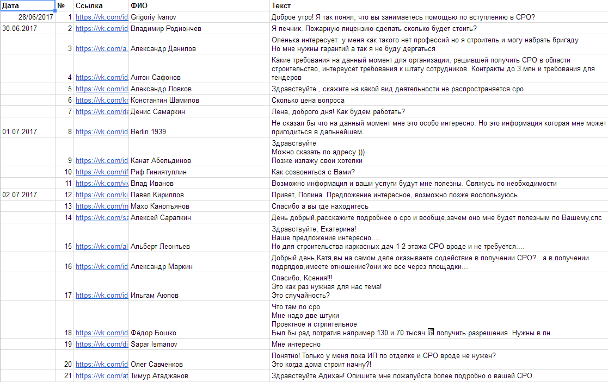Select the text cell 'Сколько цена вопроса'

(x=439, y=100)
